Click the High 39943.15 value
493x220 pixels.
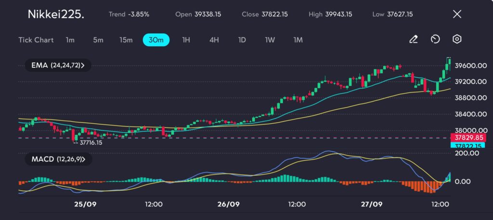(330, 14)
